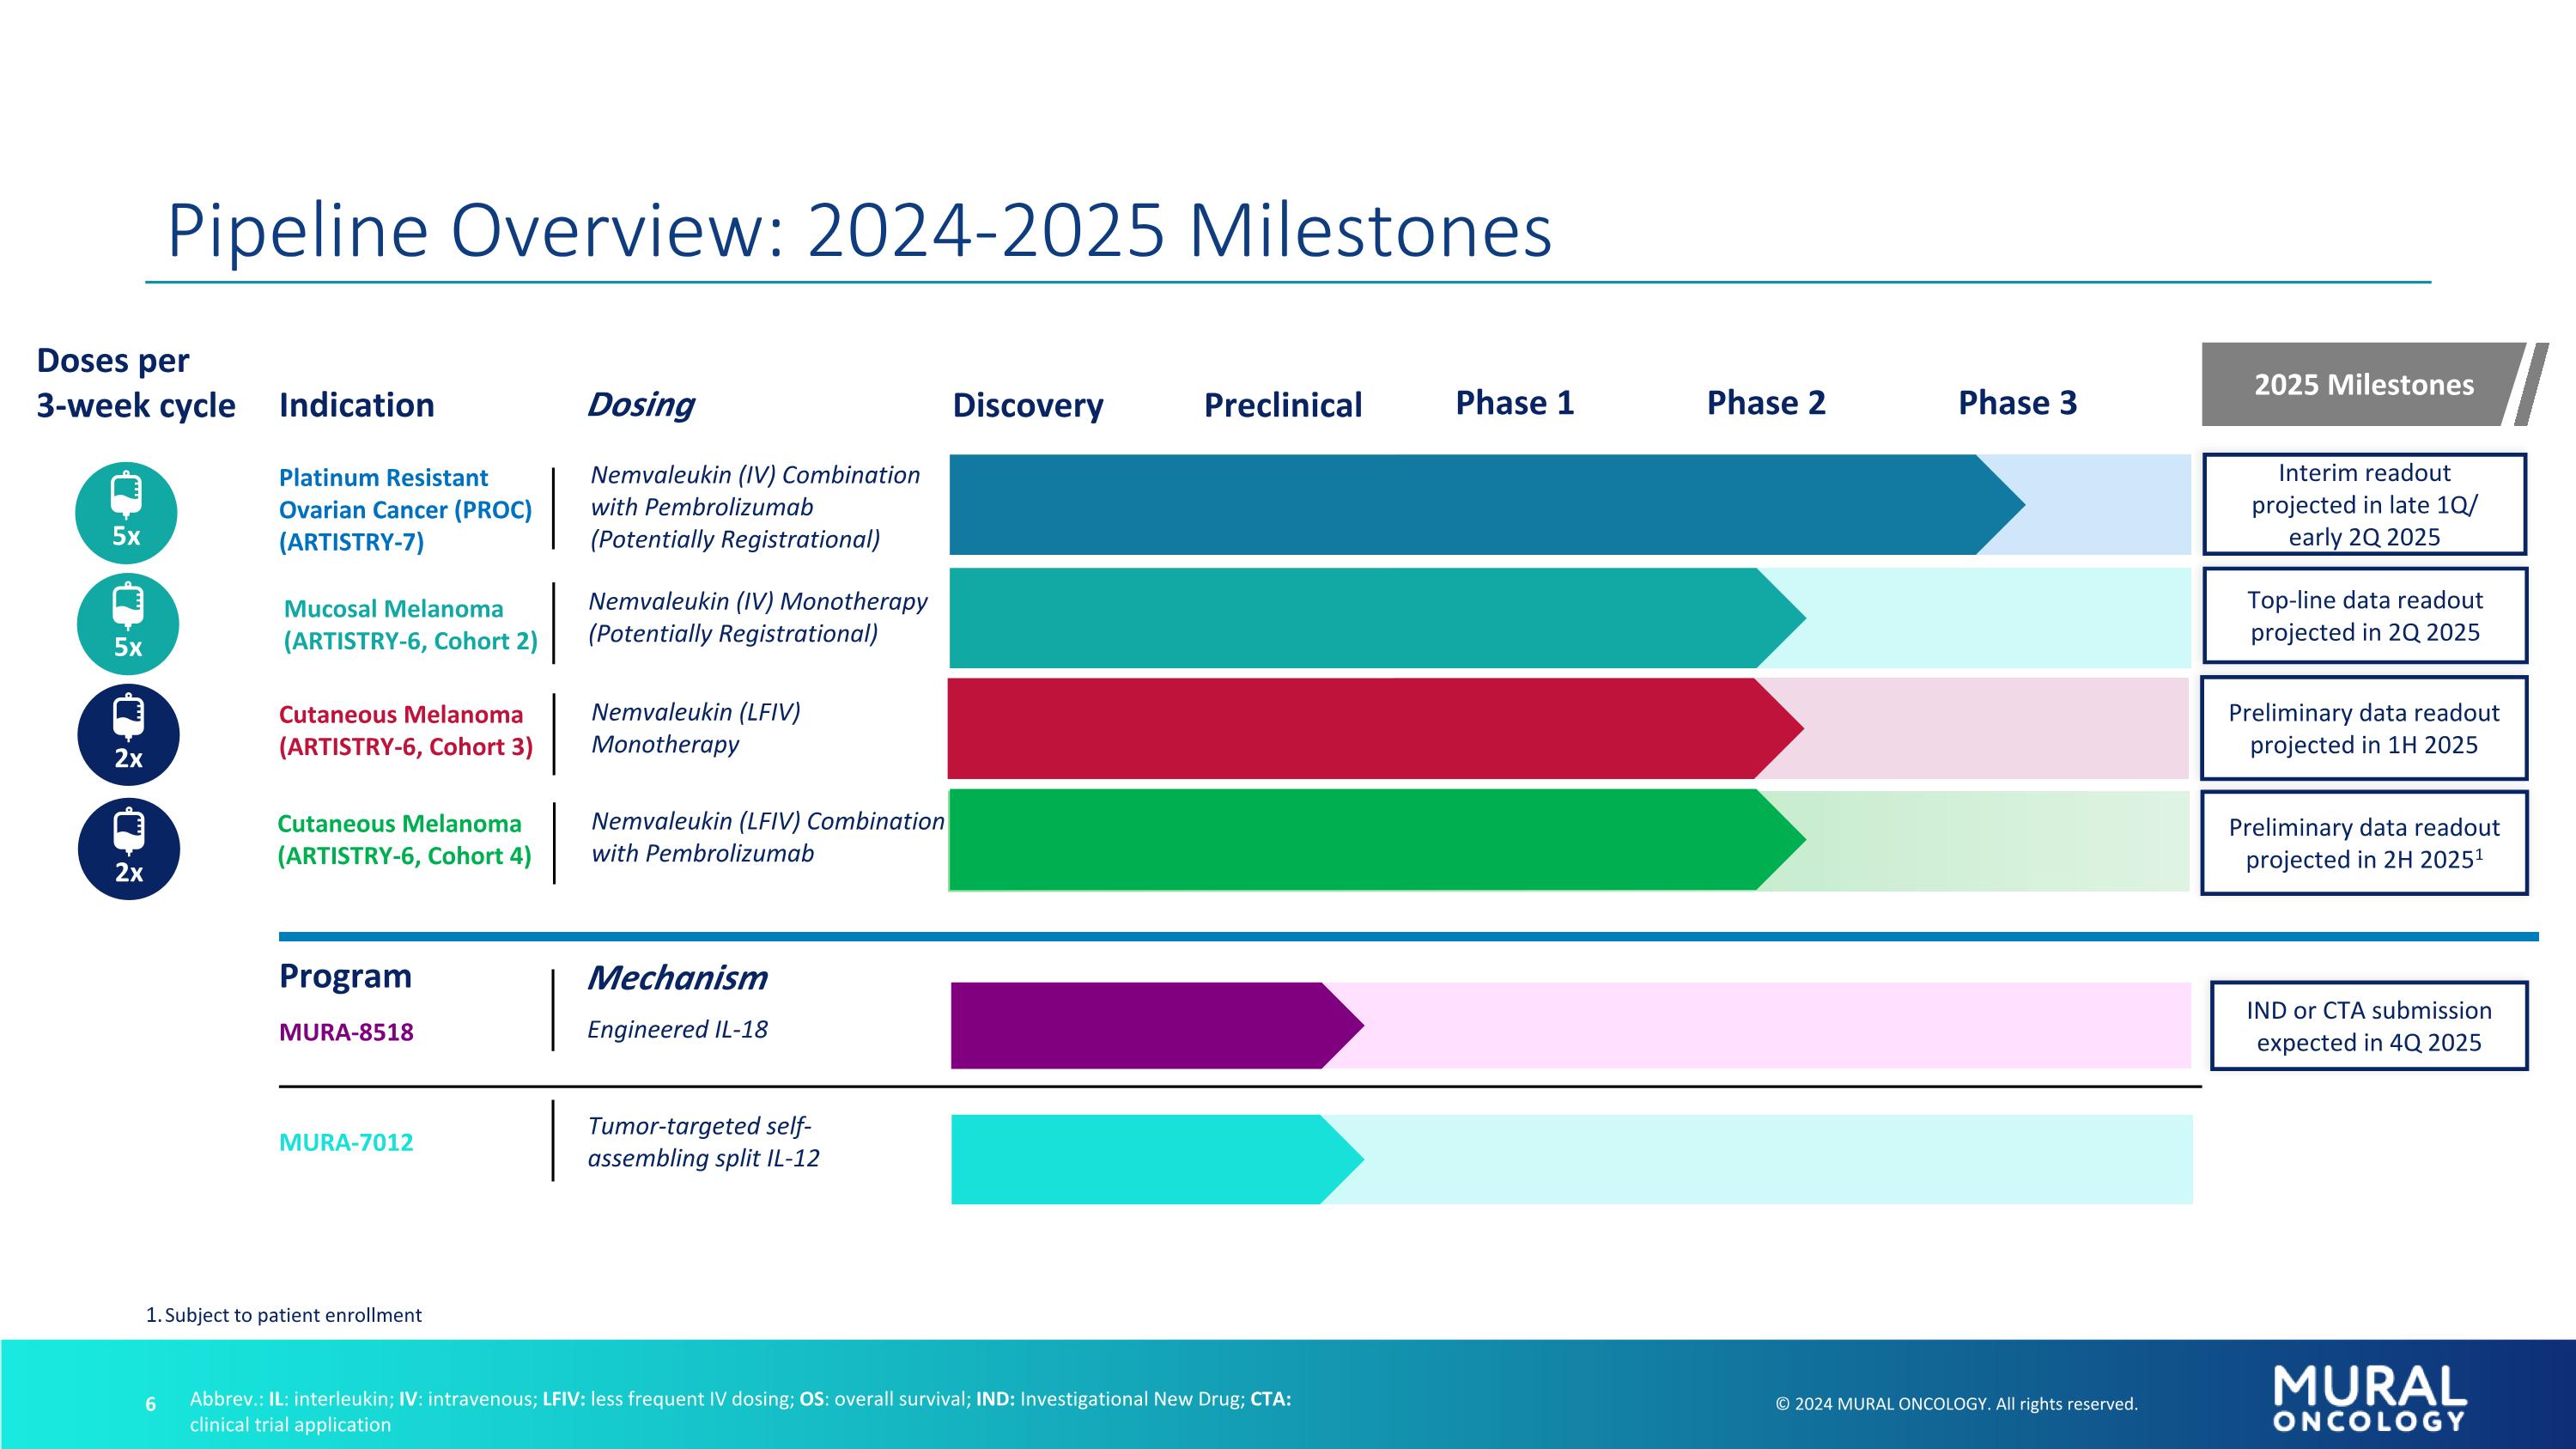
Task: Click the Program section header
Action: [x=345, y=976]
